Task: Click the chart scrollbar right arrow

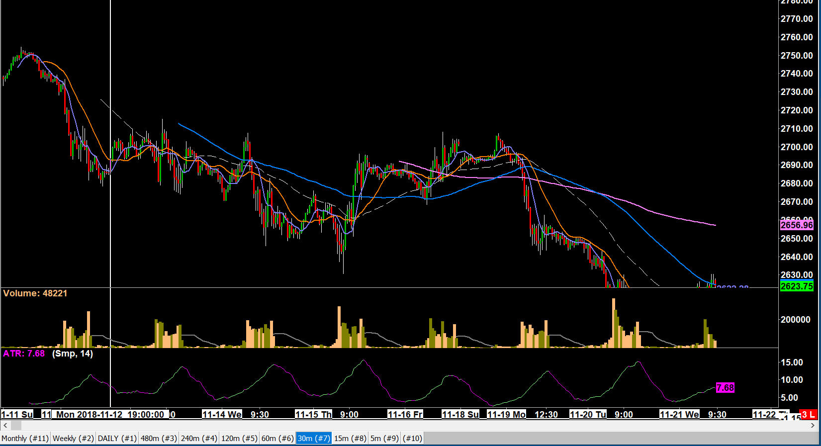Action: pos(814,426)
